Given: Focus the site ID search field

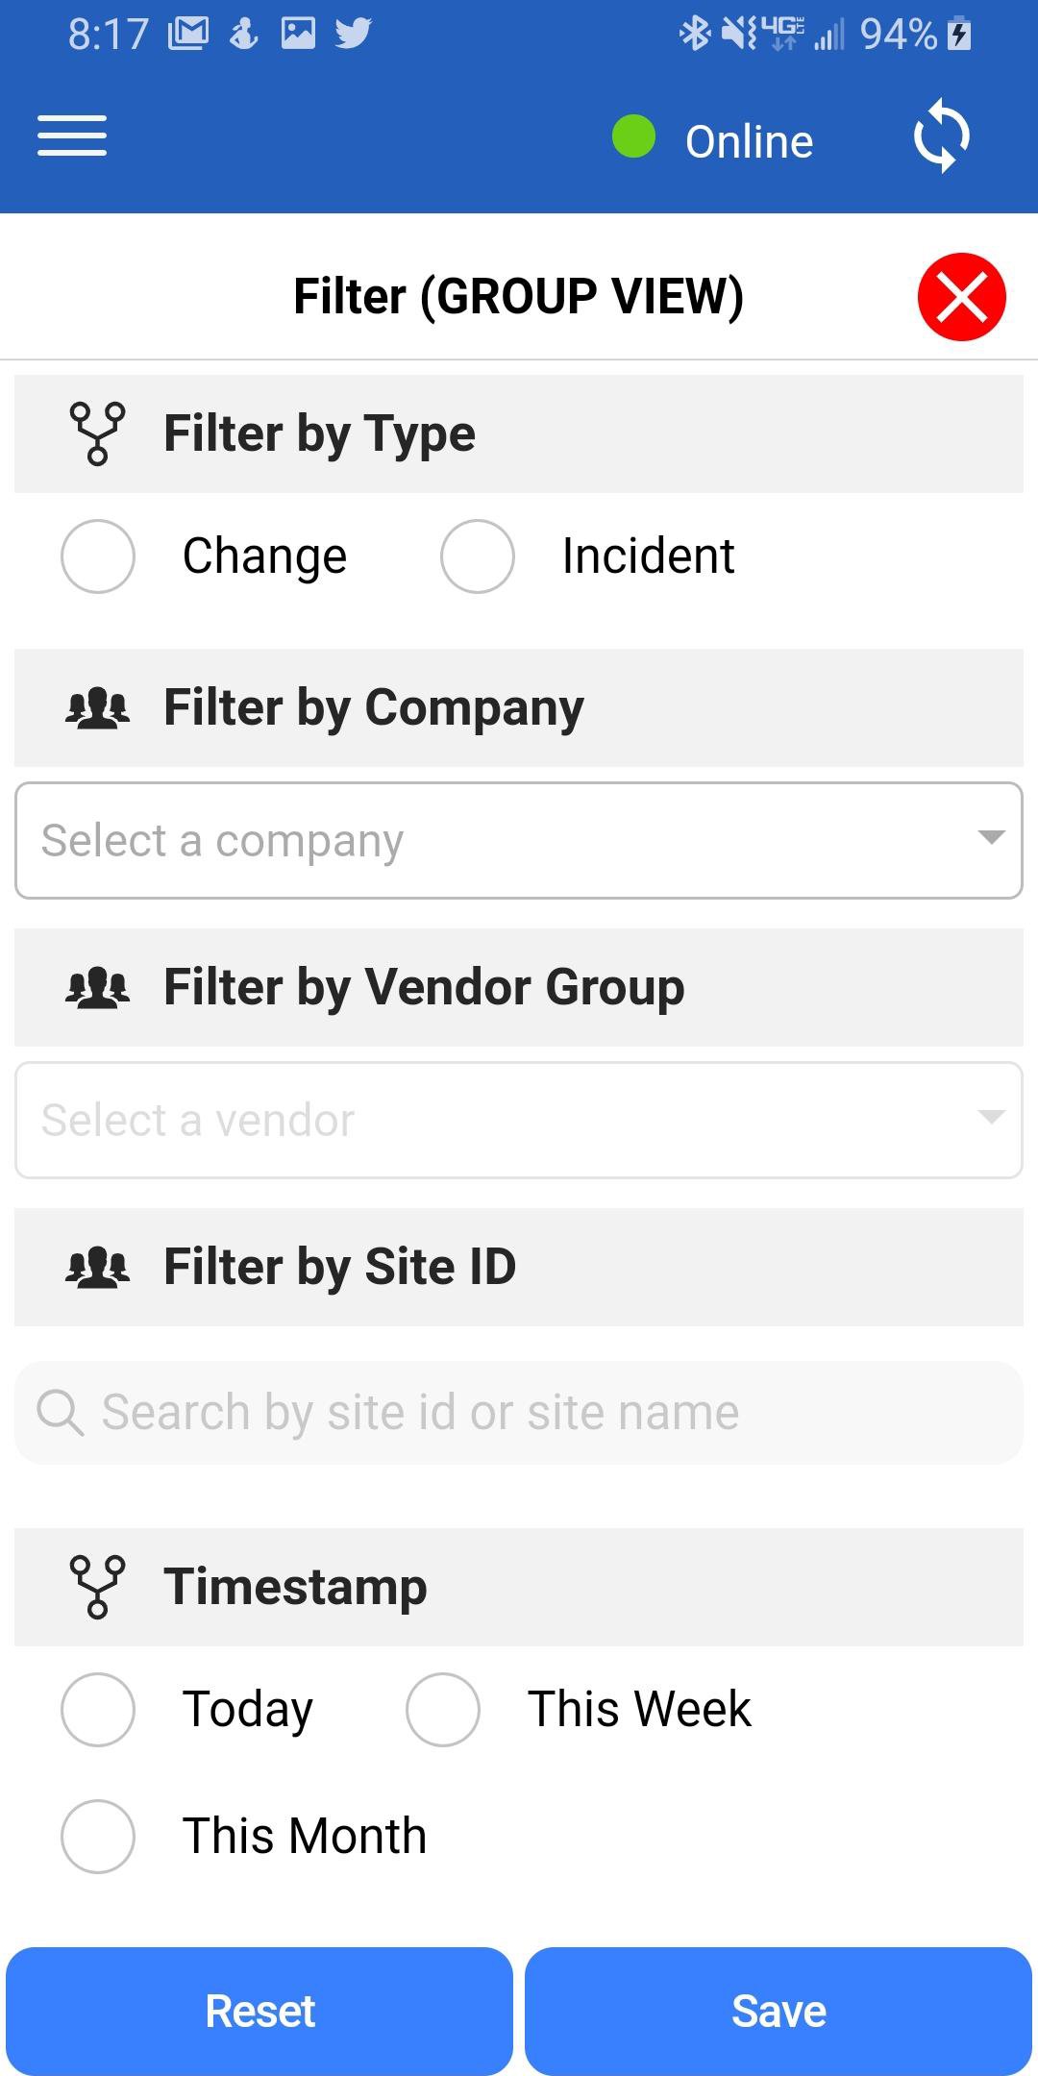Looking at the screenshot, I should [x=538, y=1413].
